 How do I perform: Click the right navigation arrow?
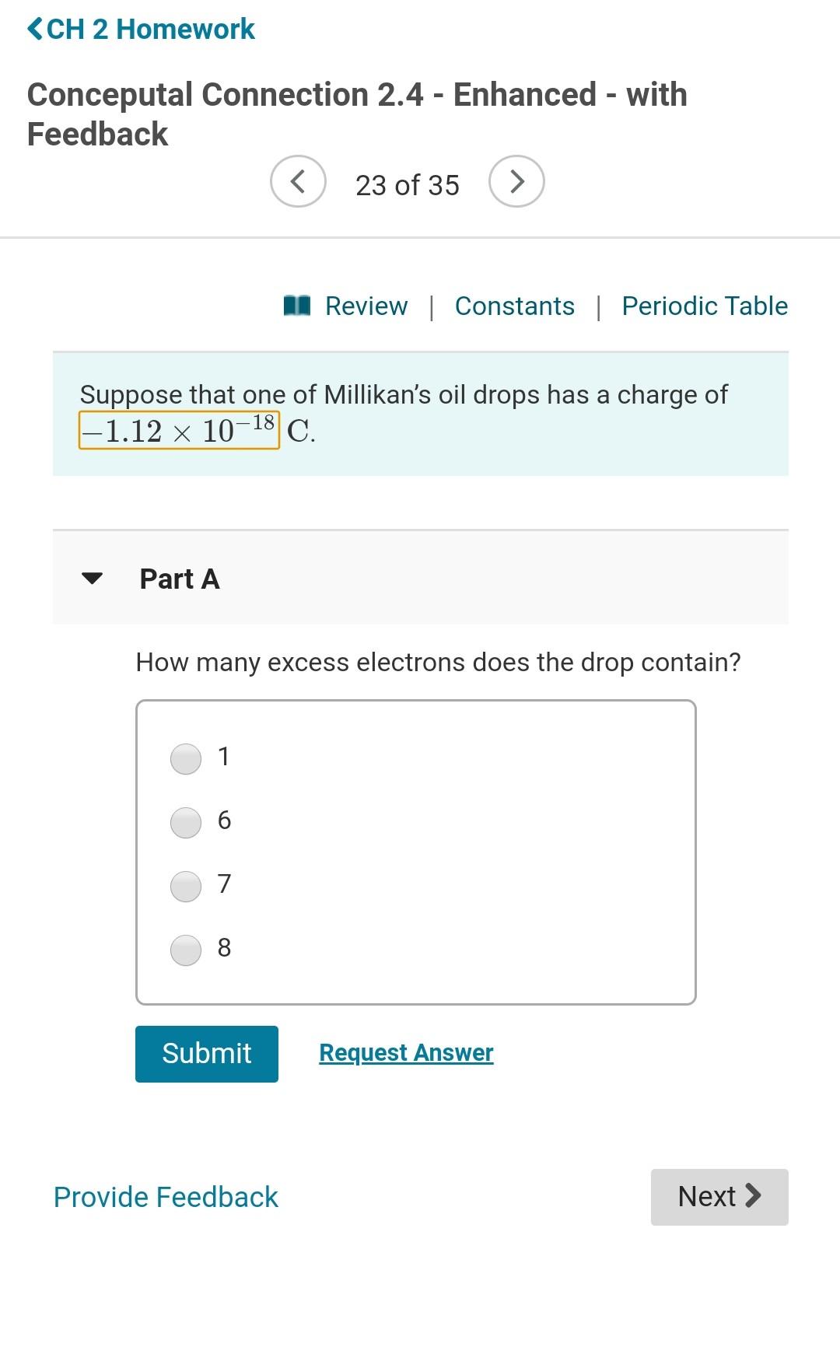coord(516,181)
